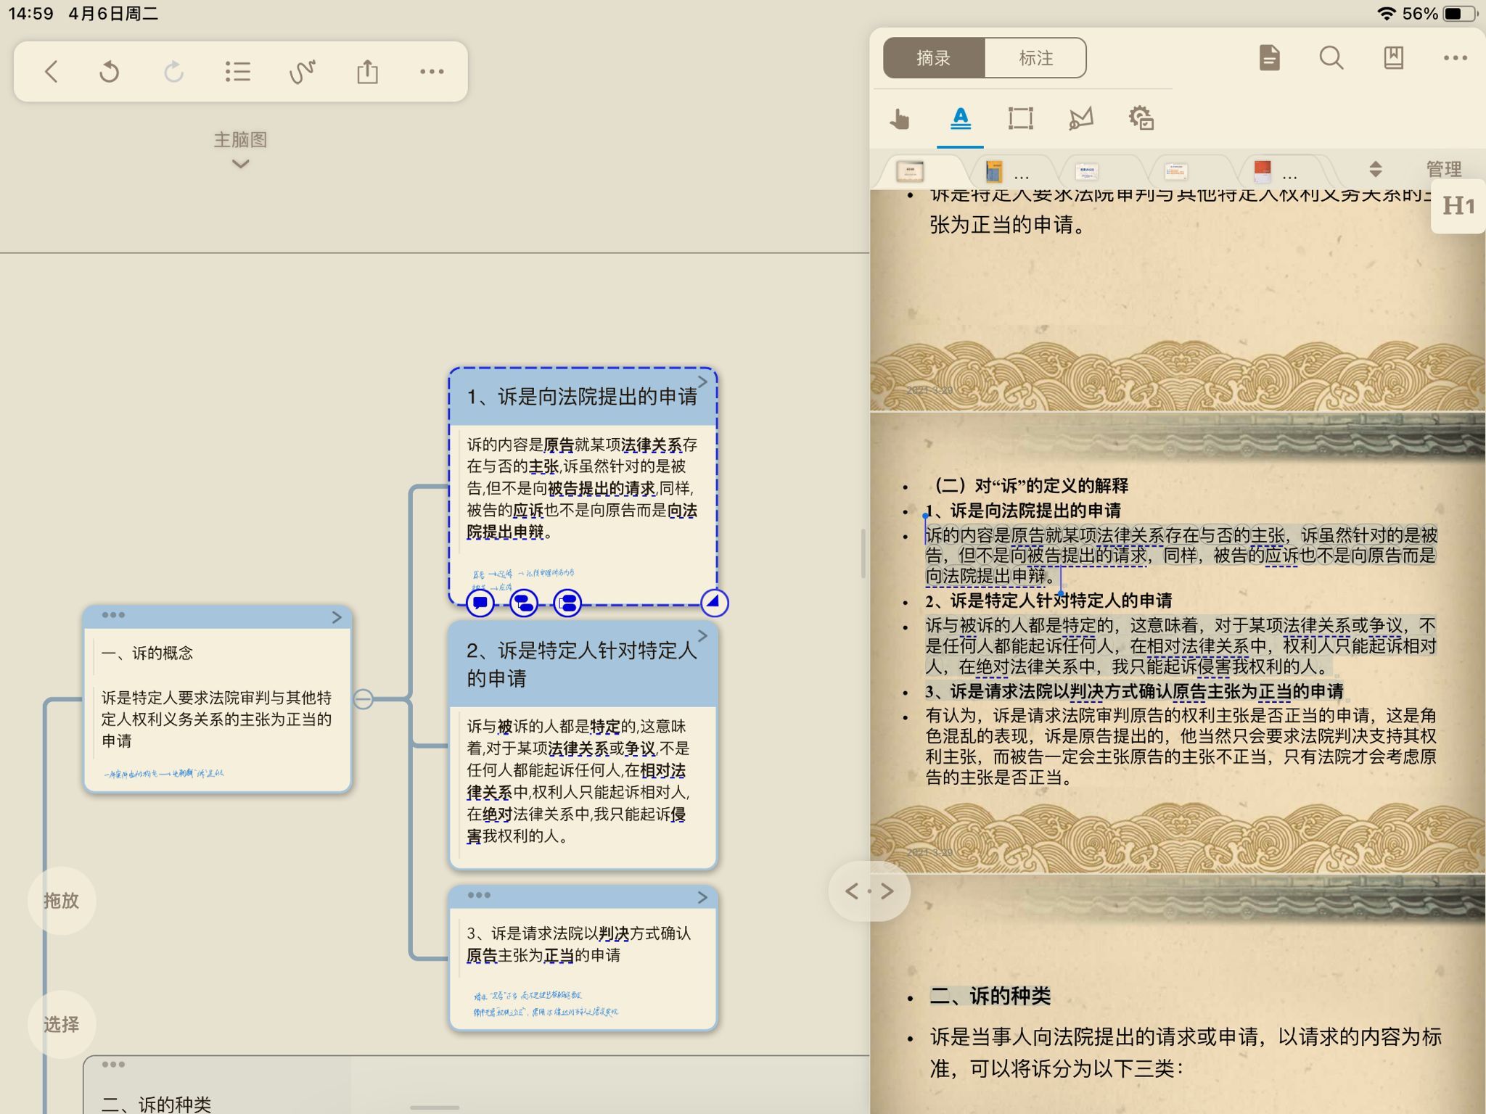Open the document search magnifier

[x=1331, y=58]
